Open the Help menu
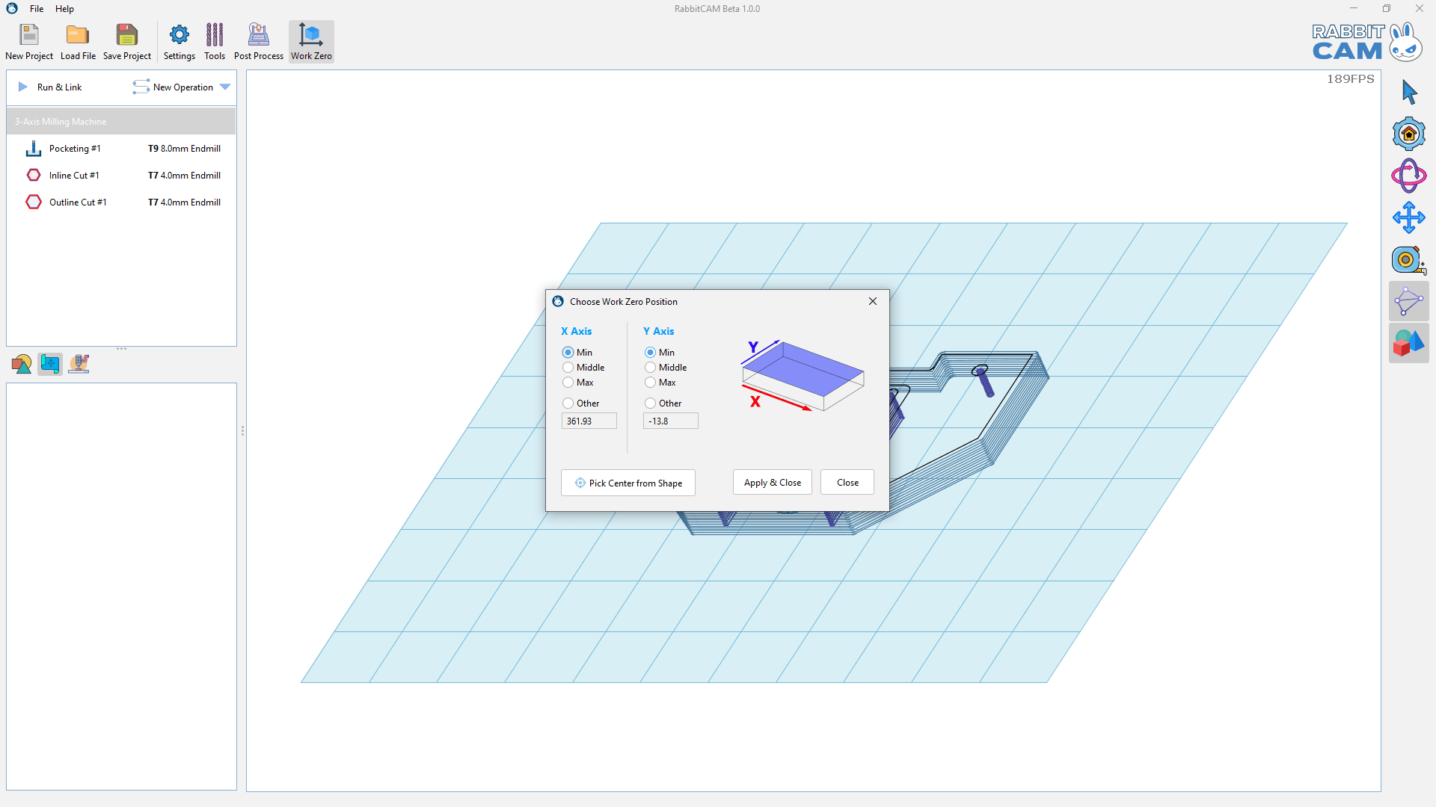 point(64,9)
